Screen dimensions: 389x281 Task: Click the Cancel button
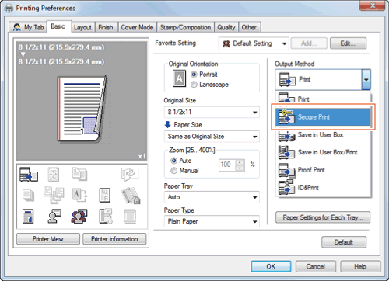pos(316,266)
